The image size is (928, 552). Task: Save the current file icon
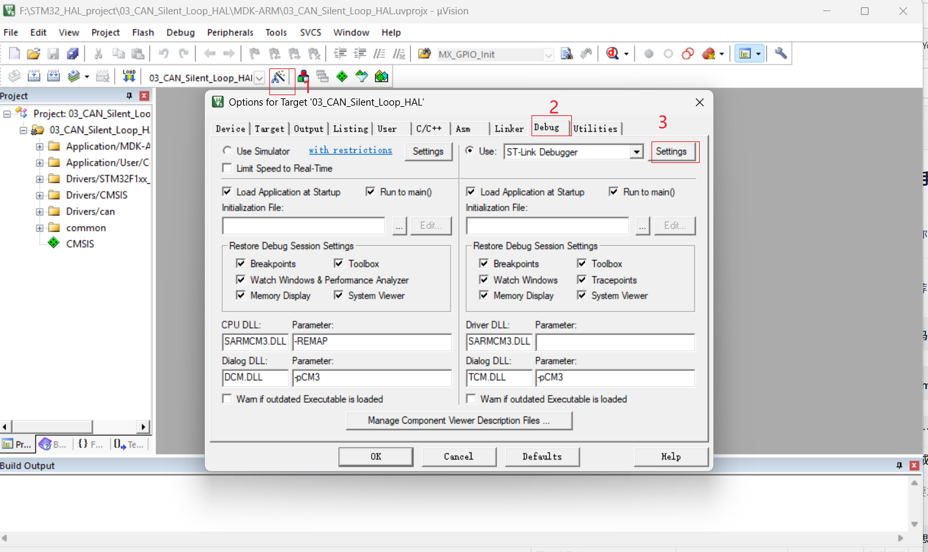coord(53,54)
